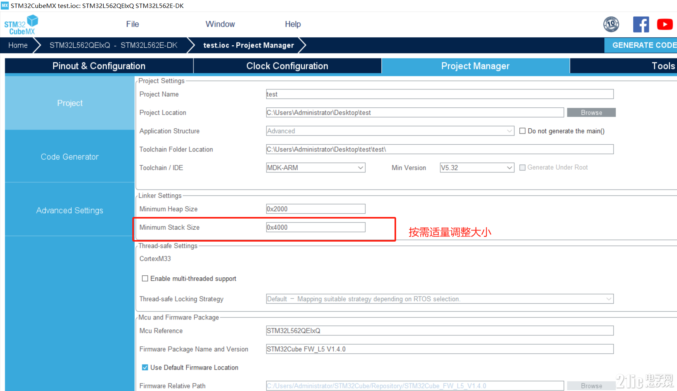Open the Toolchain / IDE dropdown
Image resolution: width=677 pixels, height=391 pixels.
(315, 168)
